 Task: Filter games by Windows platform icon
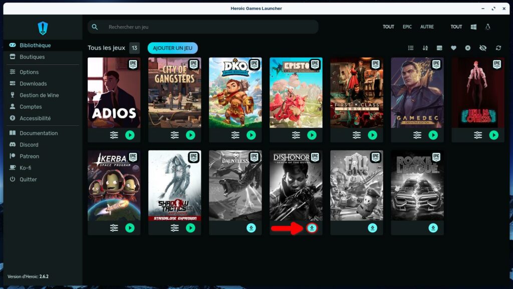coord(473,27)
